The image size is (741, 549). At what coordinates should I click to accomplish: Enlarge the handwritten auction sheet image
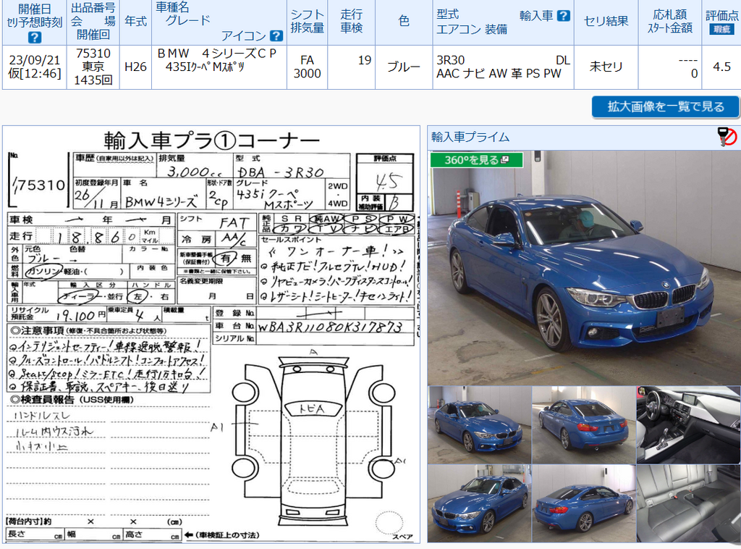pos(211,335)
